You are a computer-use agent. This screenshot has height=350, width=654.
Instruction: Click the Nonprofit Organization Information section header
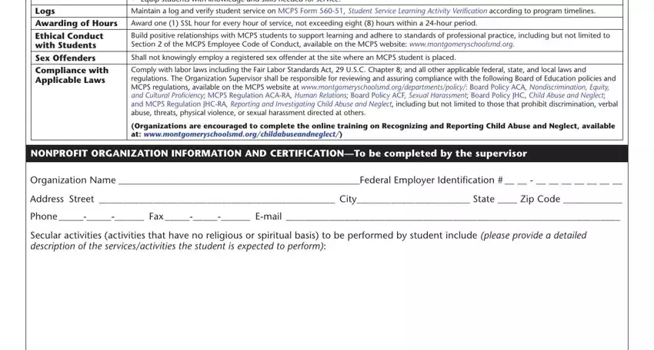(327, 154)
